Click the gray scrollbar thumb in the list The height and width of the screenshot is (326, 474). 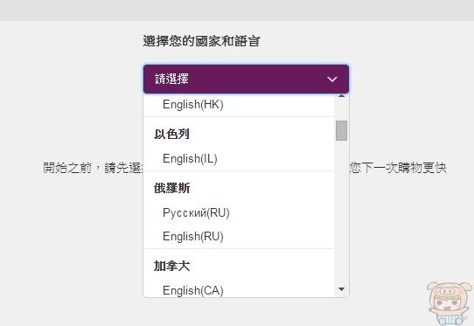(x=341, y=130)
